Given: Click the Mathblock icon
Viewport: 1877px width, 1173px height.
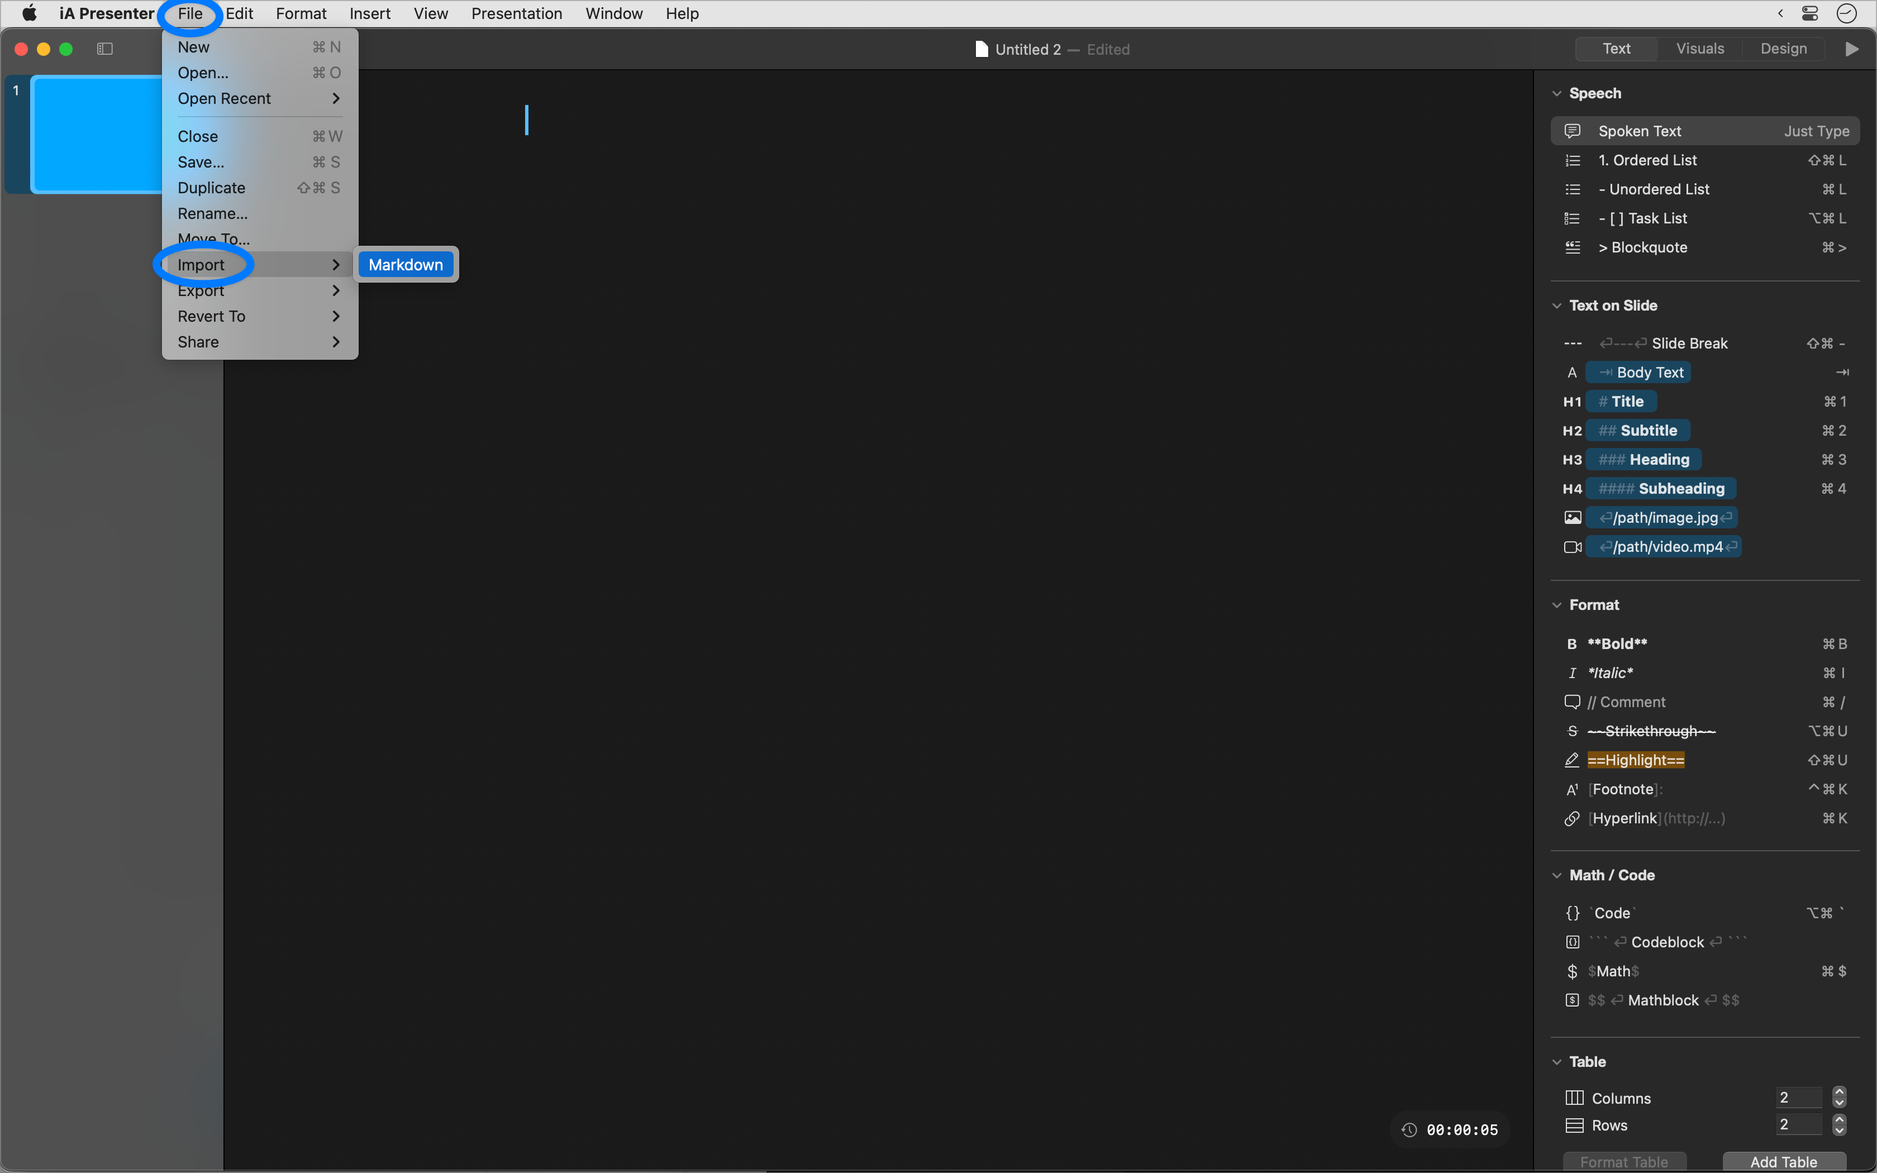Looking at the screenshot, I should click(x=1572, y=1000).
